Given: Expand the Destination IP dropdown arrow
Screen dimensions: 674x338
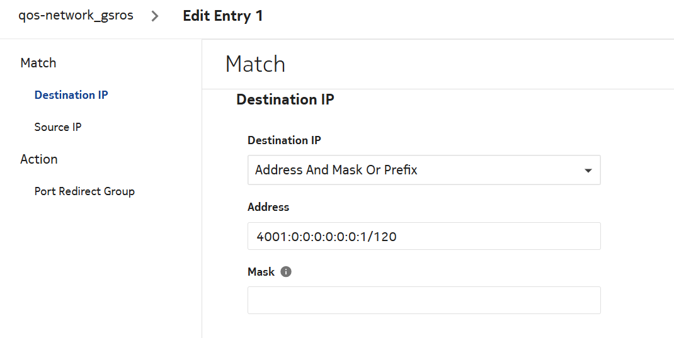Looking at the screenshot, I should [x=588, y=171].
